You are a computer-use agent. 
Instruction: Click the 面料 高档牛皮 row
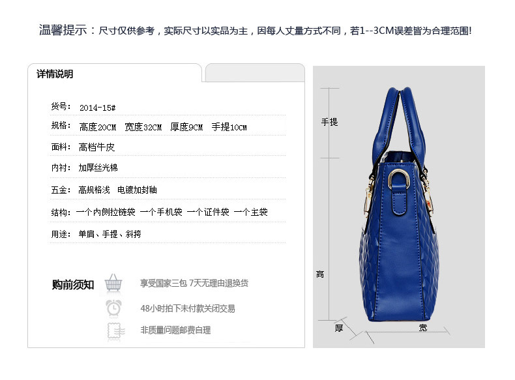click(x=168, y=147)
